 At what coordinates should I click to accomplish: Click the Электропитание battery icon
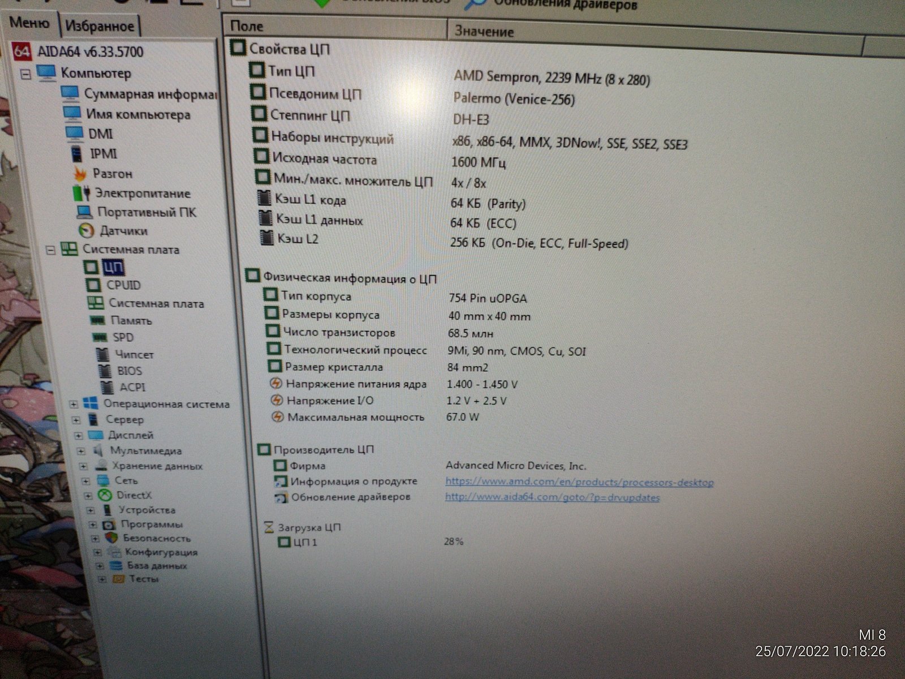pos(82,193)
